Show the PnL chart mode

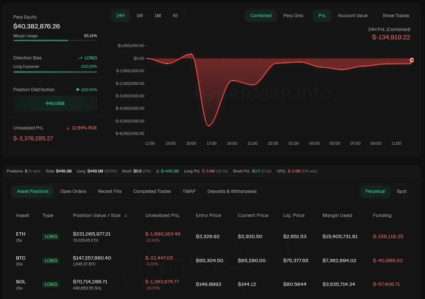click(322, 16)
